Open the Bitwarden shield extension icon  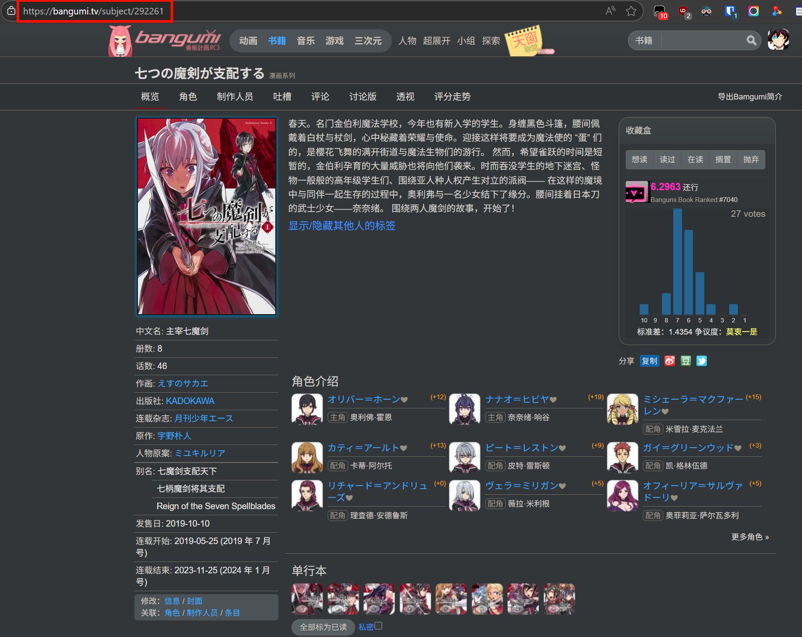[730, 12]
